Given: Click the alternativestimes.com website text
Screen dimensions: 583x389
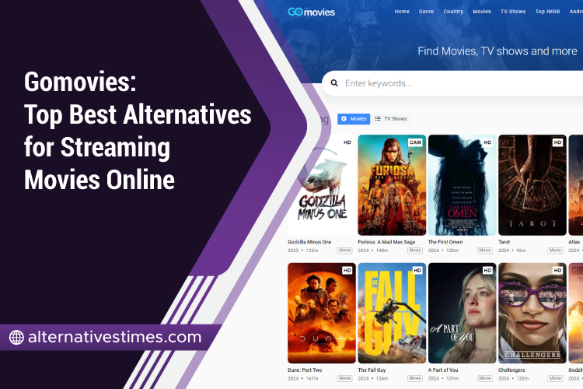Looking at the screenshot, I should [x=115, y=337].
